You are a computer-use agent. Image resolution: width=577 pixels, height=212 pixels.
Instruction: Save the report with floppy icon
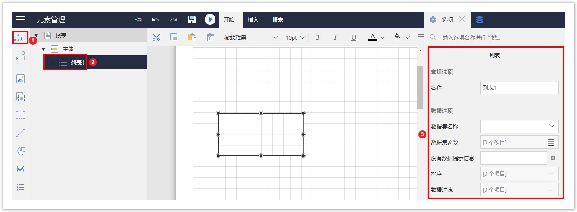(192, 19)
